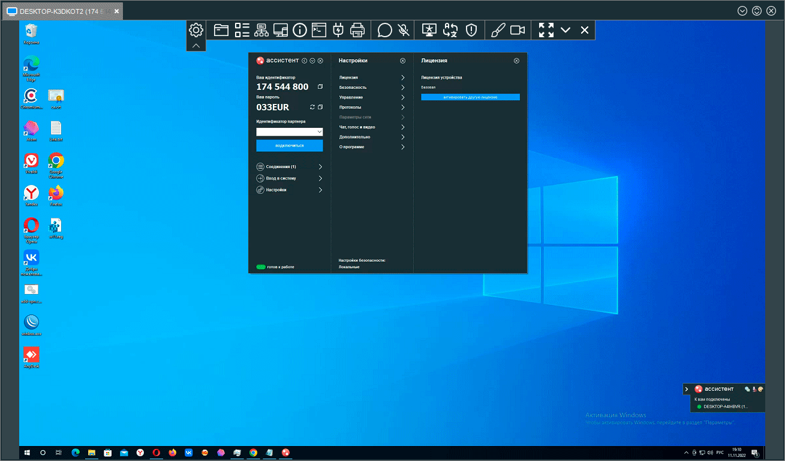Collapse the toolbar with the arrow under gear
Image resolution: width=785 pixels, height=461 pixels.
pyautogui.click(x=196, y=46)
